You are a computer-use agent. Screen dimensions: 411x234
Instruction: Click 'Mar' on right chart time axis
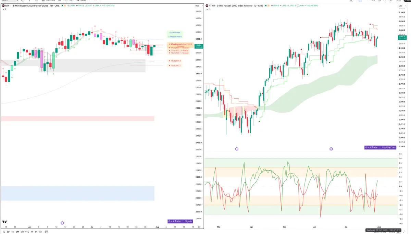pos(218,227)
